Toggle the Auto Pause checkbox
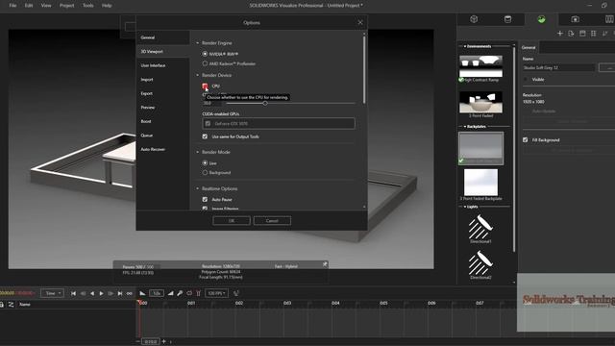Viewport: 615px width, 346px height. coord(205,199)
